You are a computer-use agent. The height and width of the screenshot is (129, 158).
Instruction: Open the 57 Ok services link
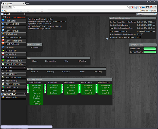click(83, 72)
